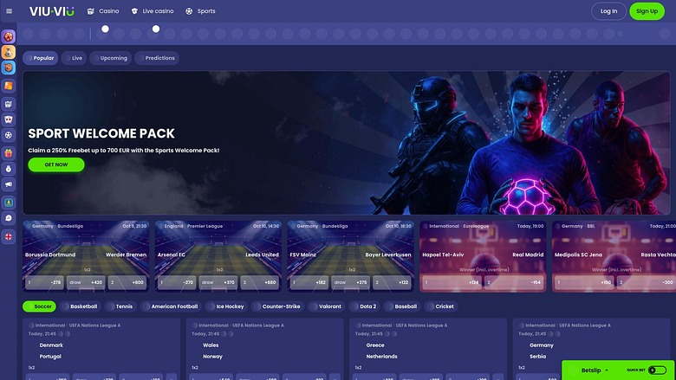The height and width of the screenshot is (380, 676).
Task: Bet on Bayer Leverkusen at +122
Action: point(393,282)
